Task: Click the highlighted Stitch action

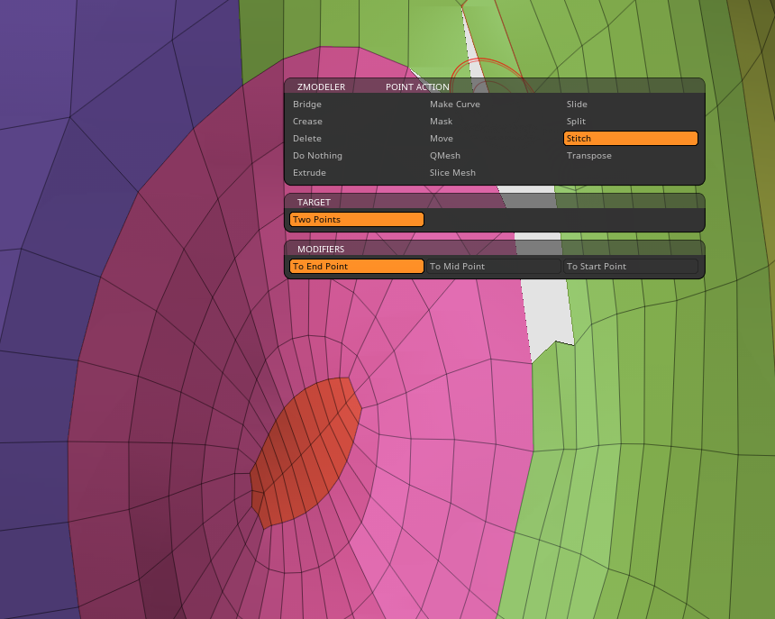Action: coord(630,139)
